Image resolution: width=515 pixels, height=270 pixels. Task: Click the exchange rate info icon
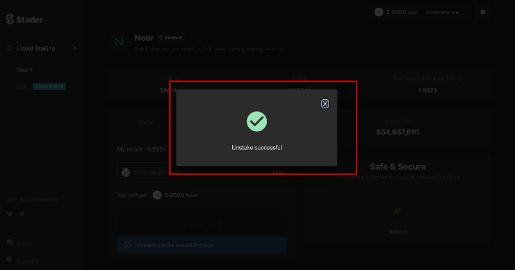pyautogui.click(x=459, y=79)
